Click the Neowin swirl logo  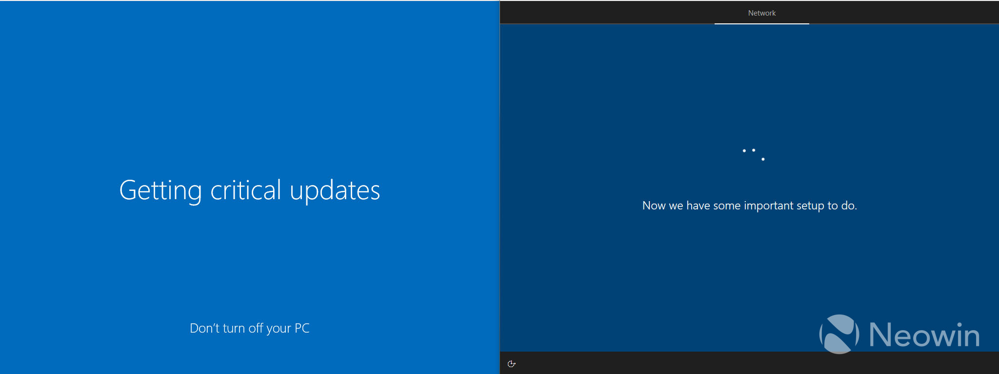pos(839,334)
